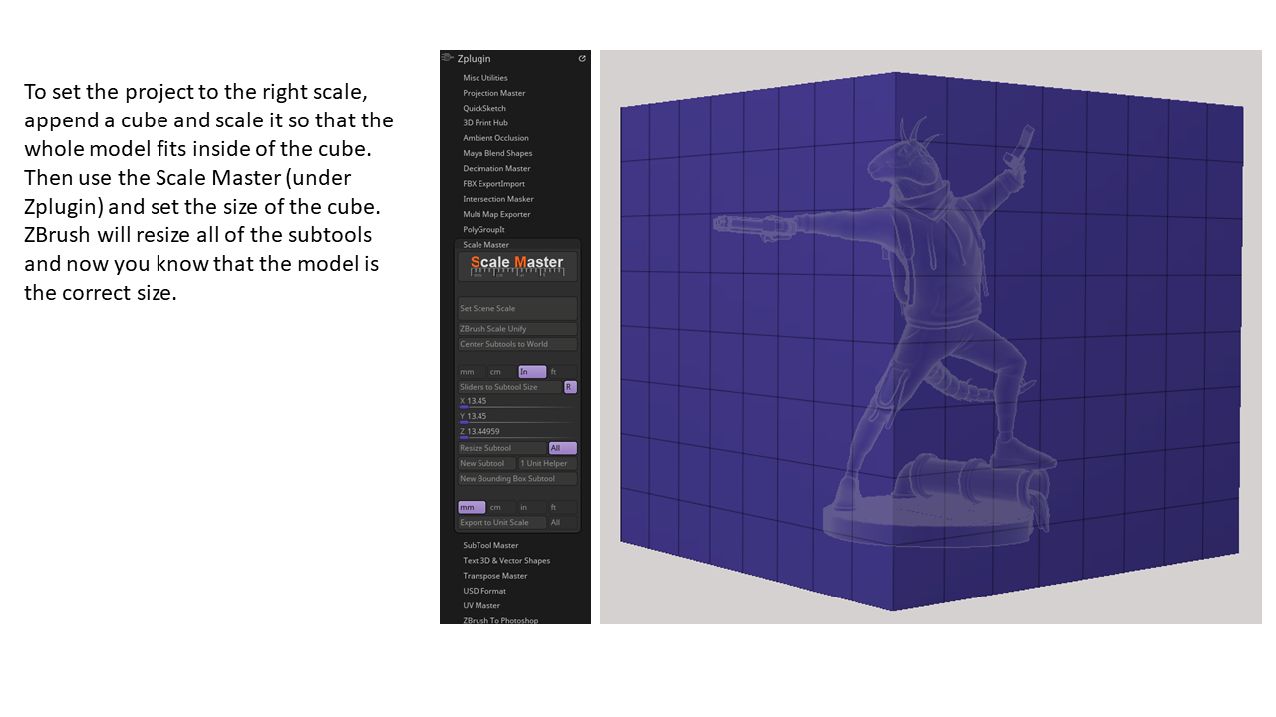Expand the FBX ExportImport submenu
This screenshot has height=717, width=1276.
(x=493, y=184)
